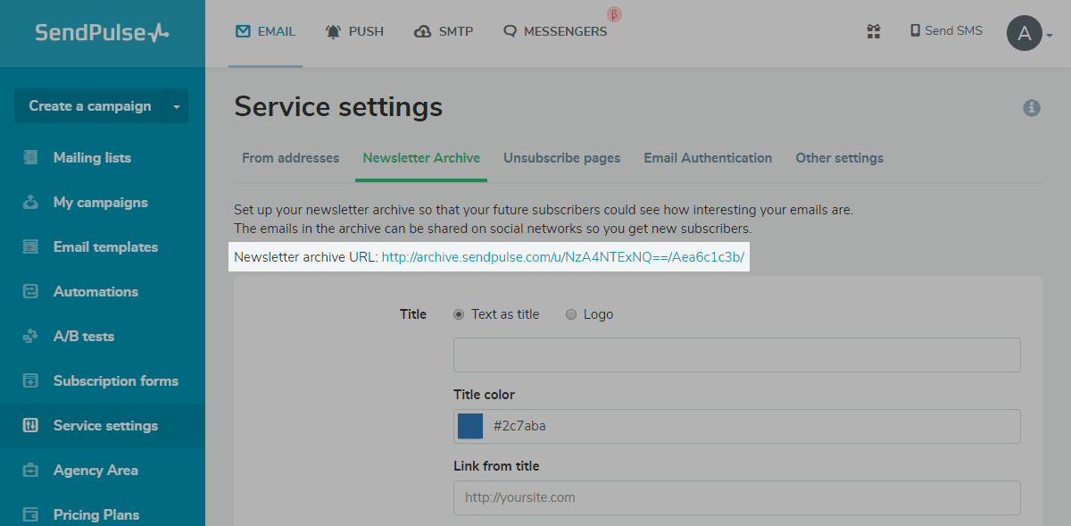Click the Automations sidebar icon
The image size is (1071, 526).
pos(31,292)
